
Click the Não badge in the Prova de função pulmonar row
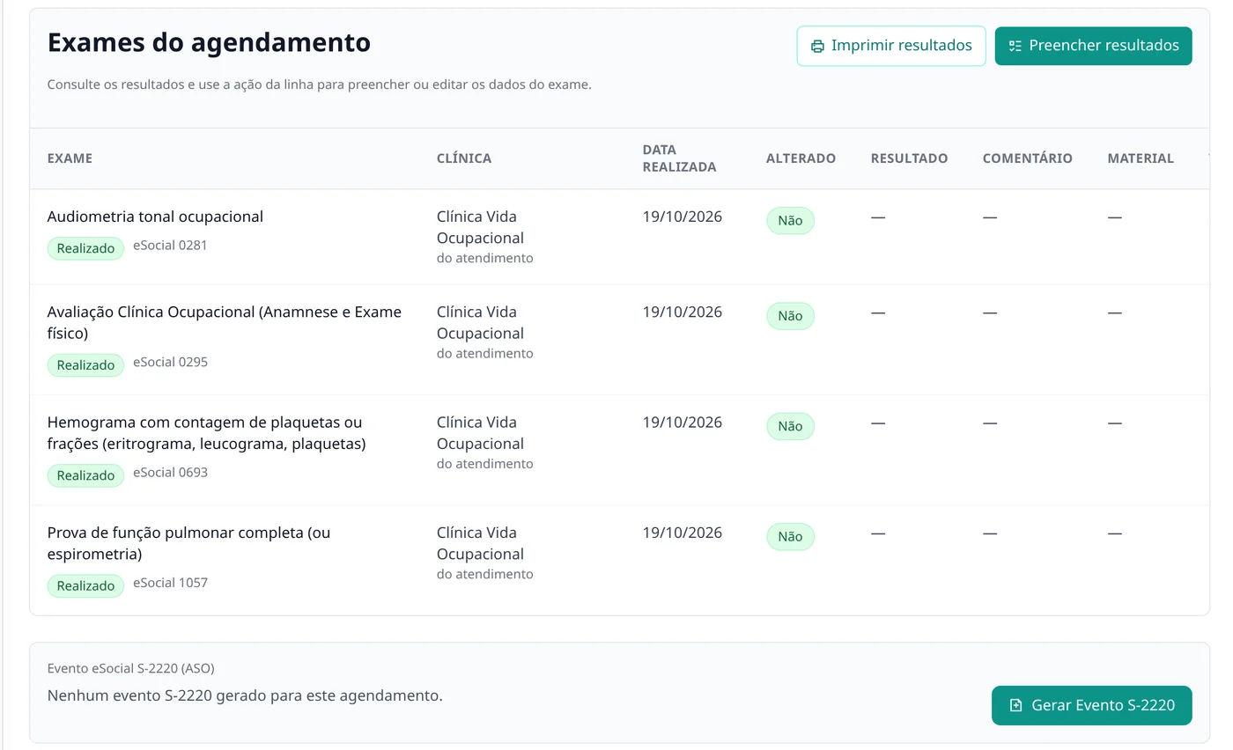[x=790, y=536]
